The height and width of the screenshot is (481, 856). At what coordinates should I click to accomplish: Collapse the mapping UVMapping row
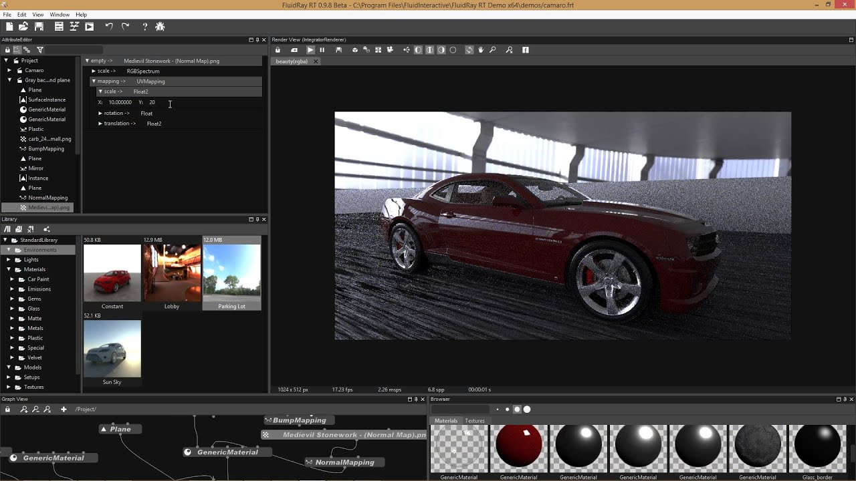click(x=94, y=82)
